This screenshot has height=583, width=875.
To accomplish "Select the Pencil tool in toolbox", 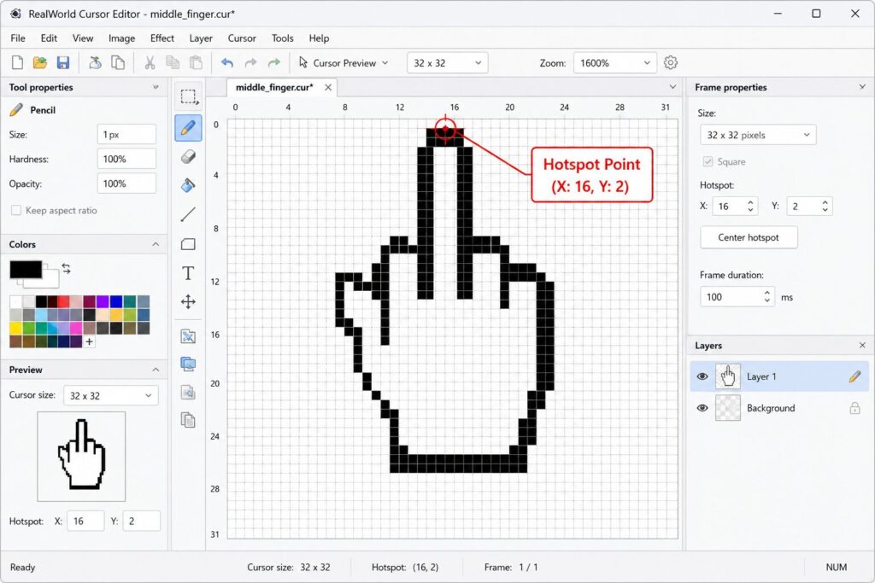I will tap(189, 128).
